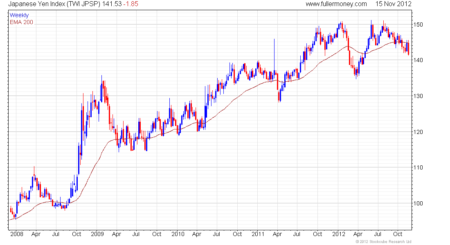Click the red change value -1.85

click(x=131, y=4)
